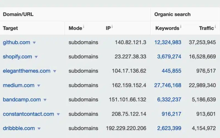220x138 pixels.
Task: Open the medium.com dropdown arrow
Action: (x=39, y=86)
